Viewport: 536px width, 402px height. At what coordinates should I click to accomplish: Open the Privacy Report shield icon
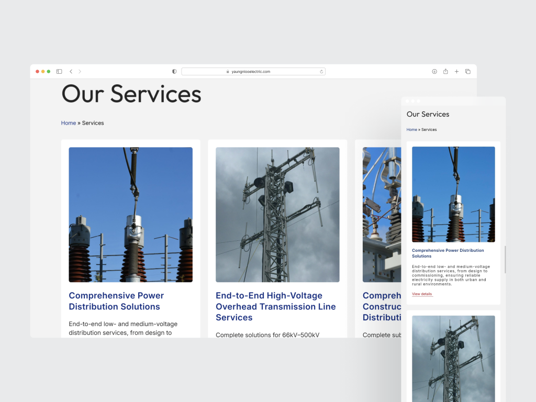[x=173, y=71]
